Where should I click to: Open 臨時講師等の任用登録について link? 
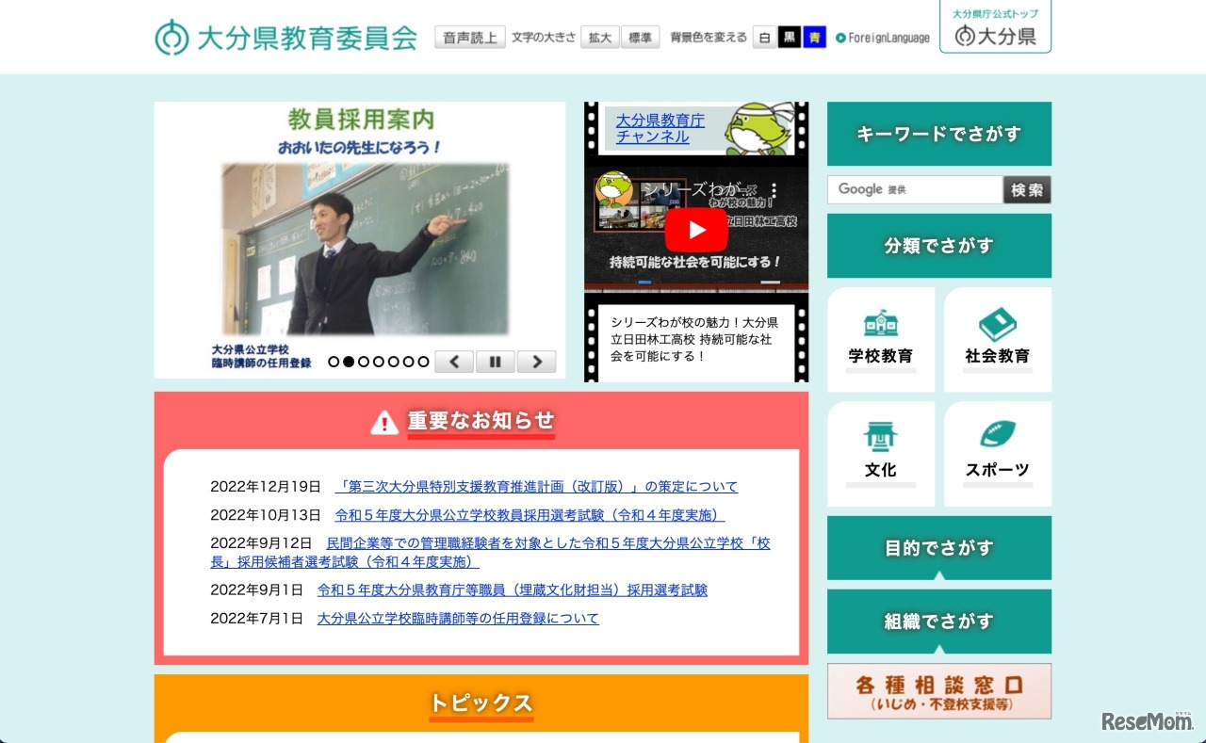pyautogui.click(x=458, y=619)
